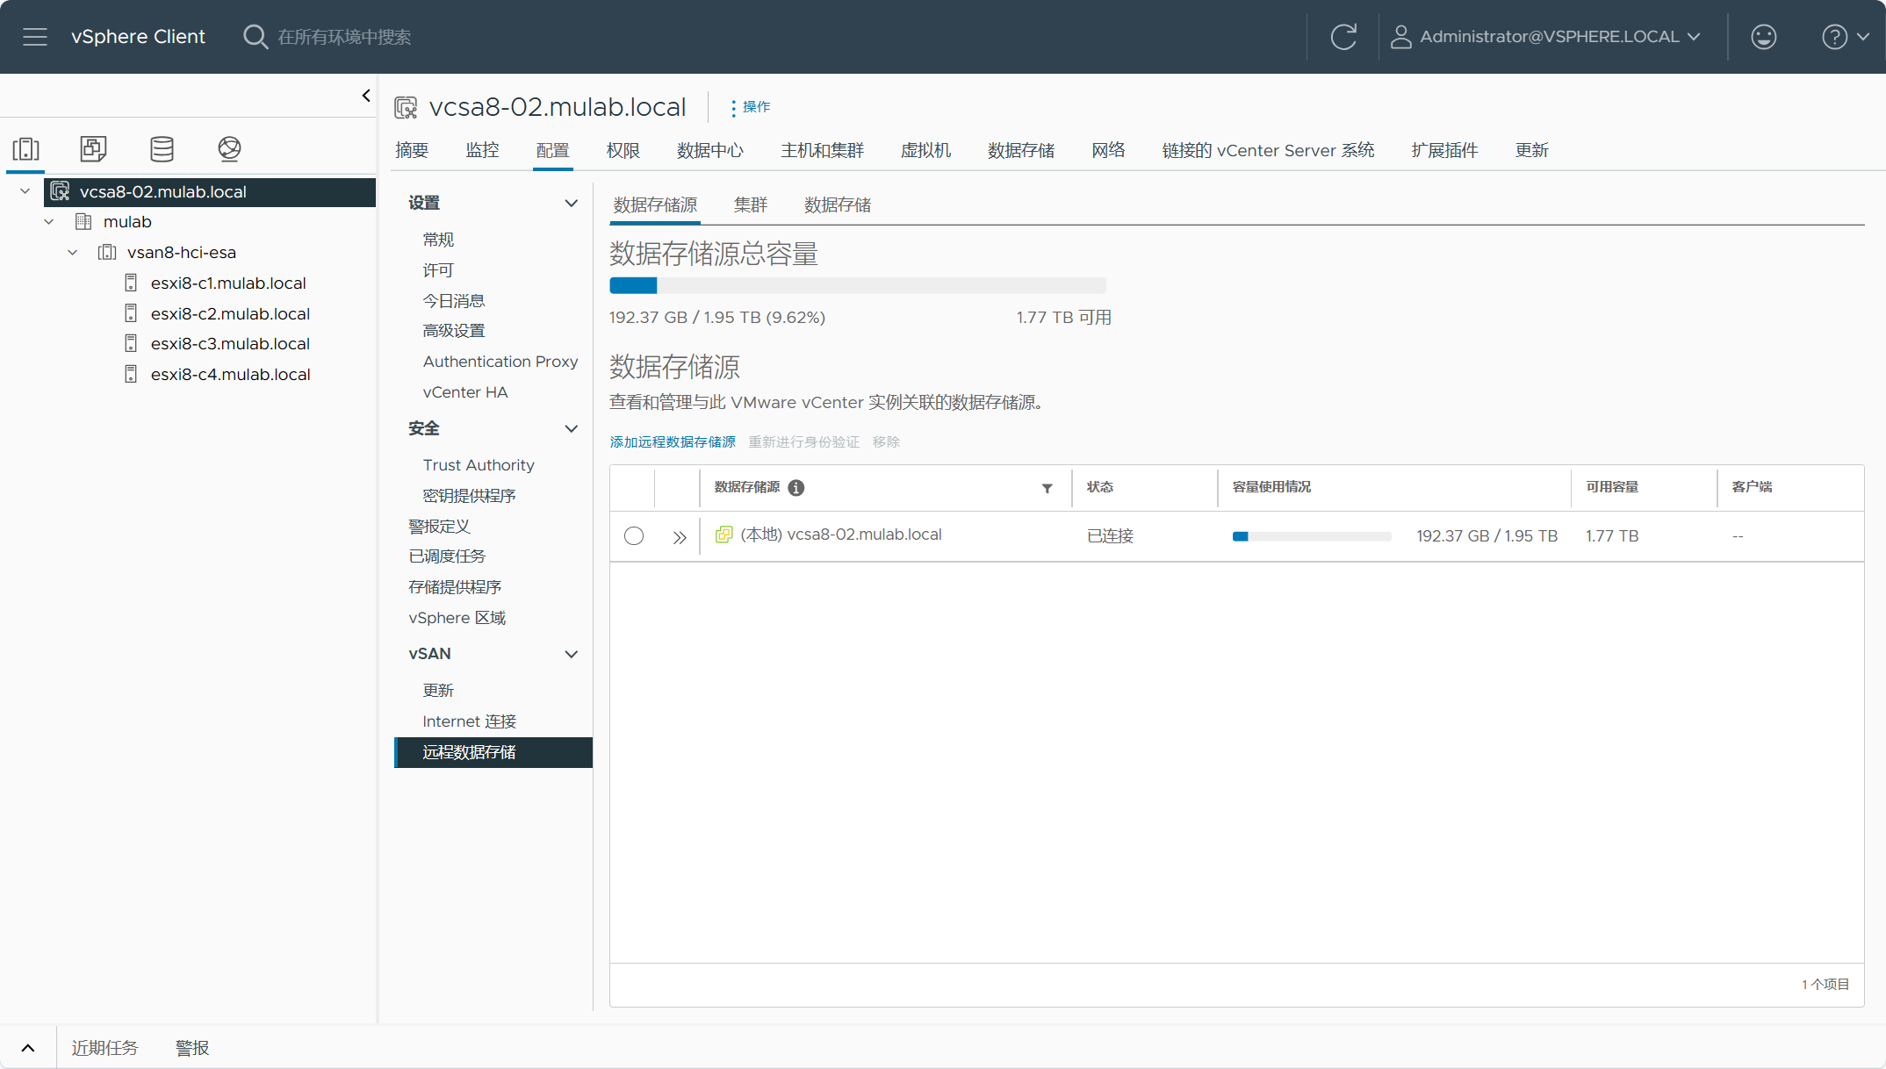This screenshot has width=1886, height=1069.
Task: Open the 数据存储源 column filter
Action: pos(1047,489)
